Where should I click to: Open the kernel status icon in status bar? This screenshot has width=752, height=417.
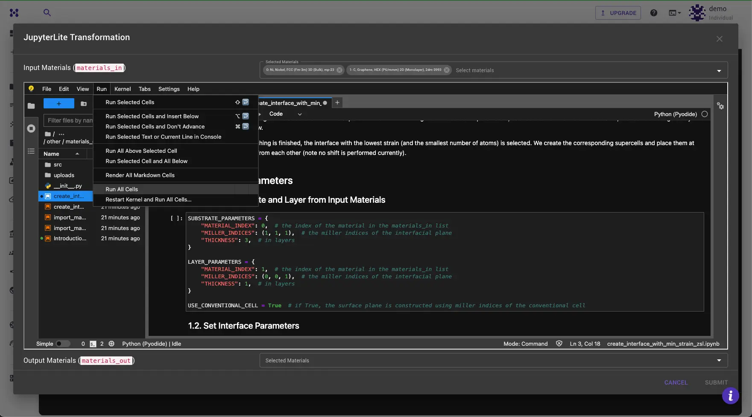pos(112,344)
